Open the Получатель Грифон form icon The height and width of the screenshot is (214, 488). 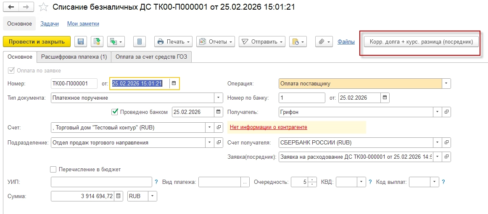(447, 112)
